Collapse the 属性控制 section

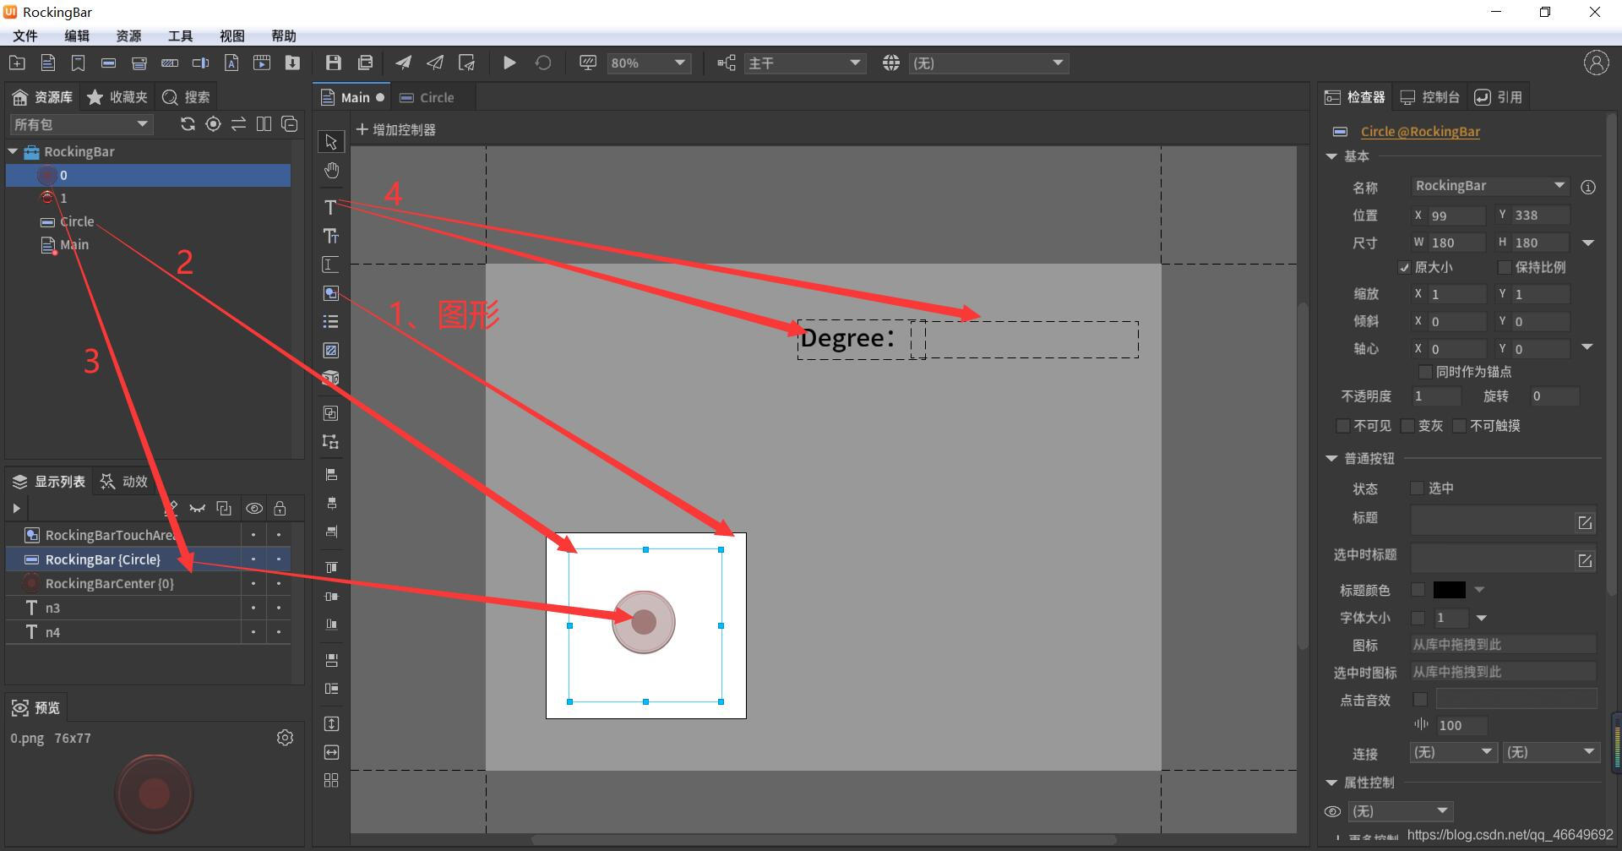[x=1331, y=783]
